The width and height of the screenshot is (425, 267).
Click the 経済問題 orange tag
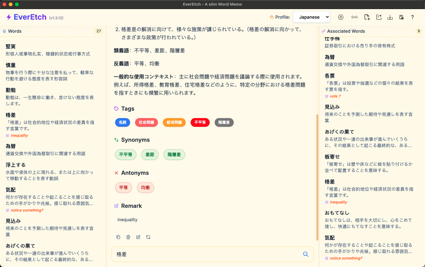pos(174,122)
